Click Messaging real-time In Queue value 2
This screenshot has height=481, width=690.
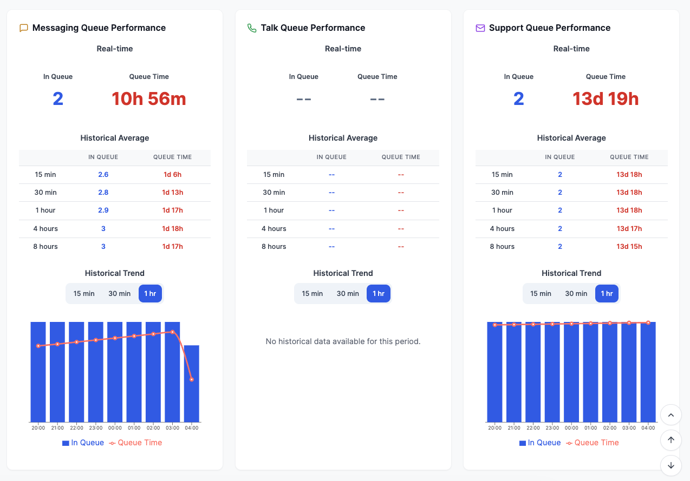click(x=58, y=99)
